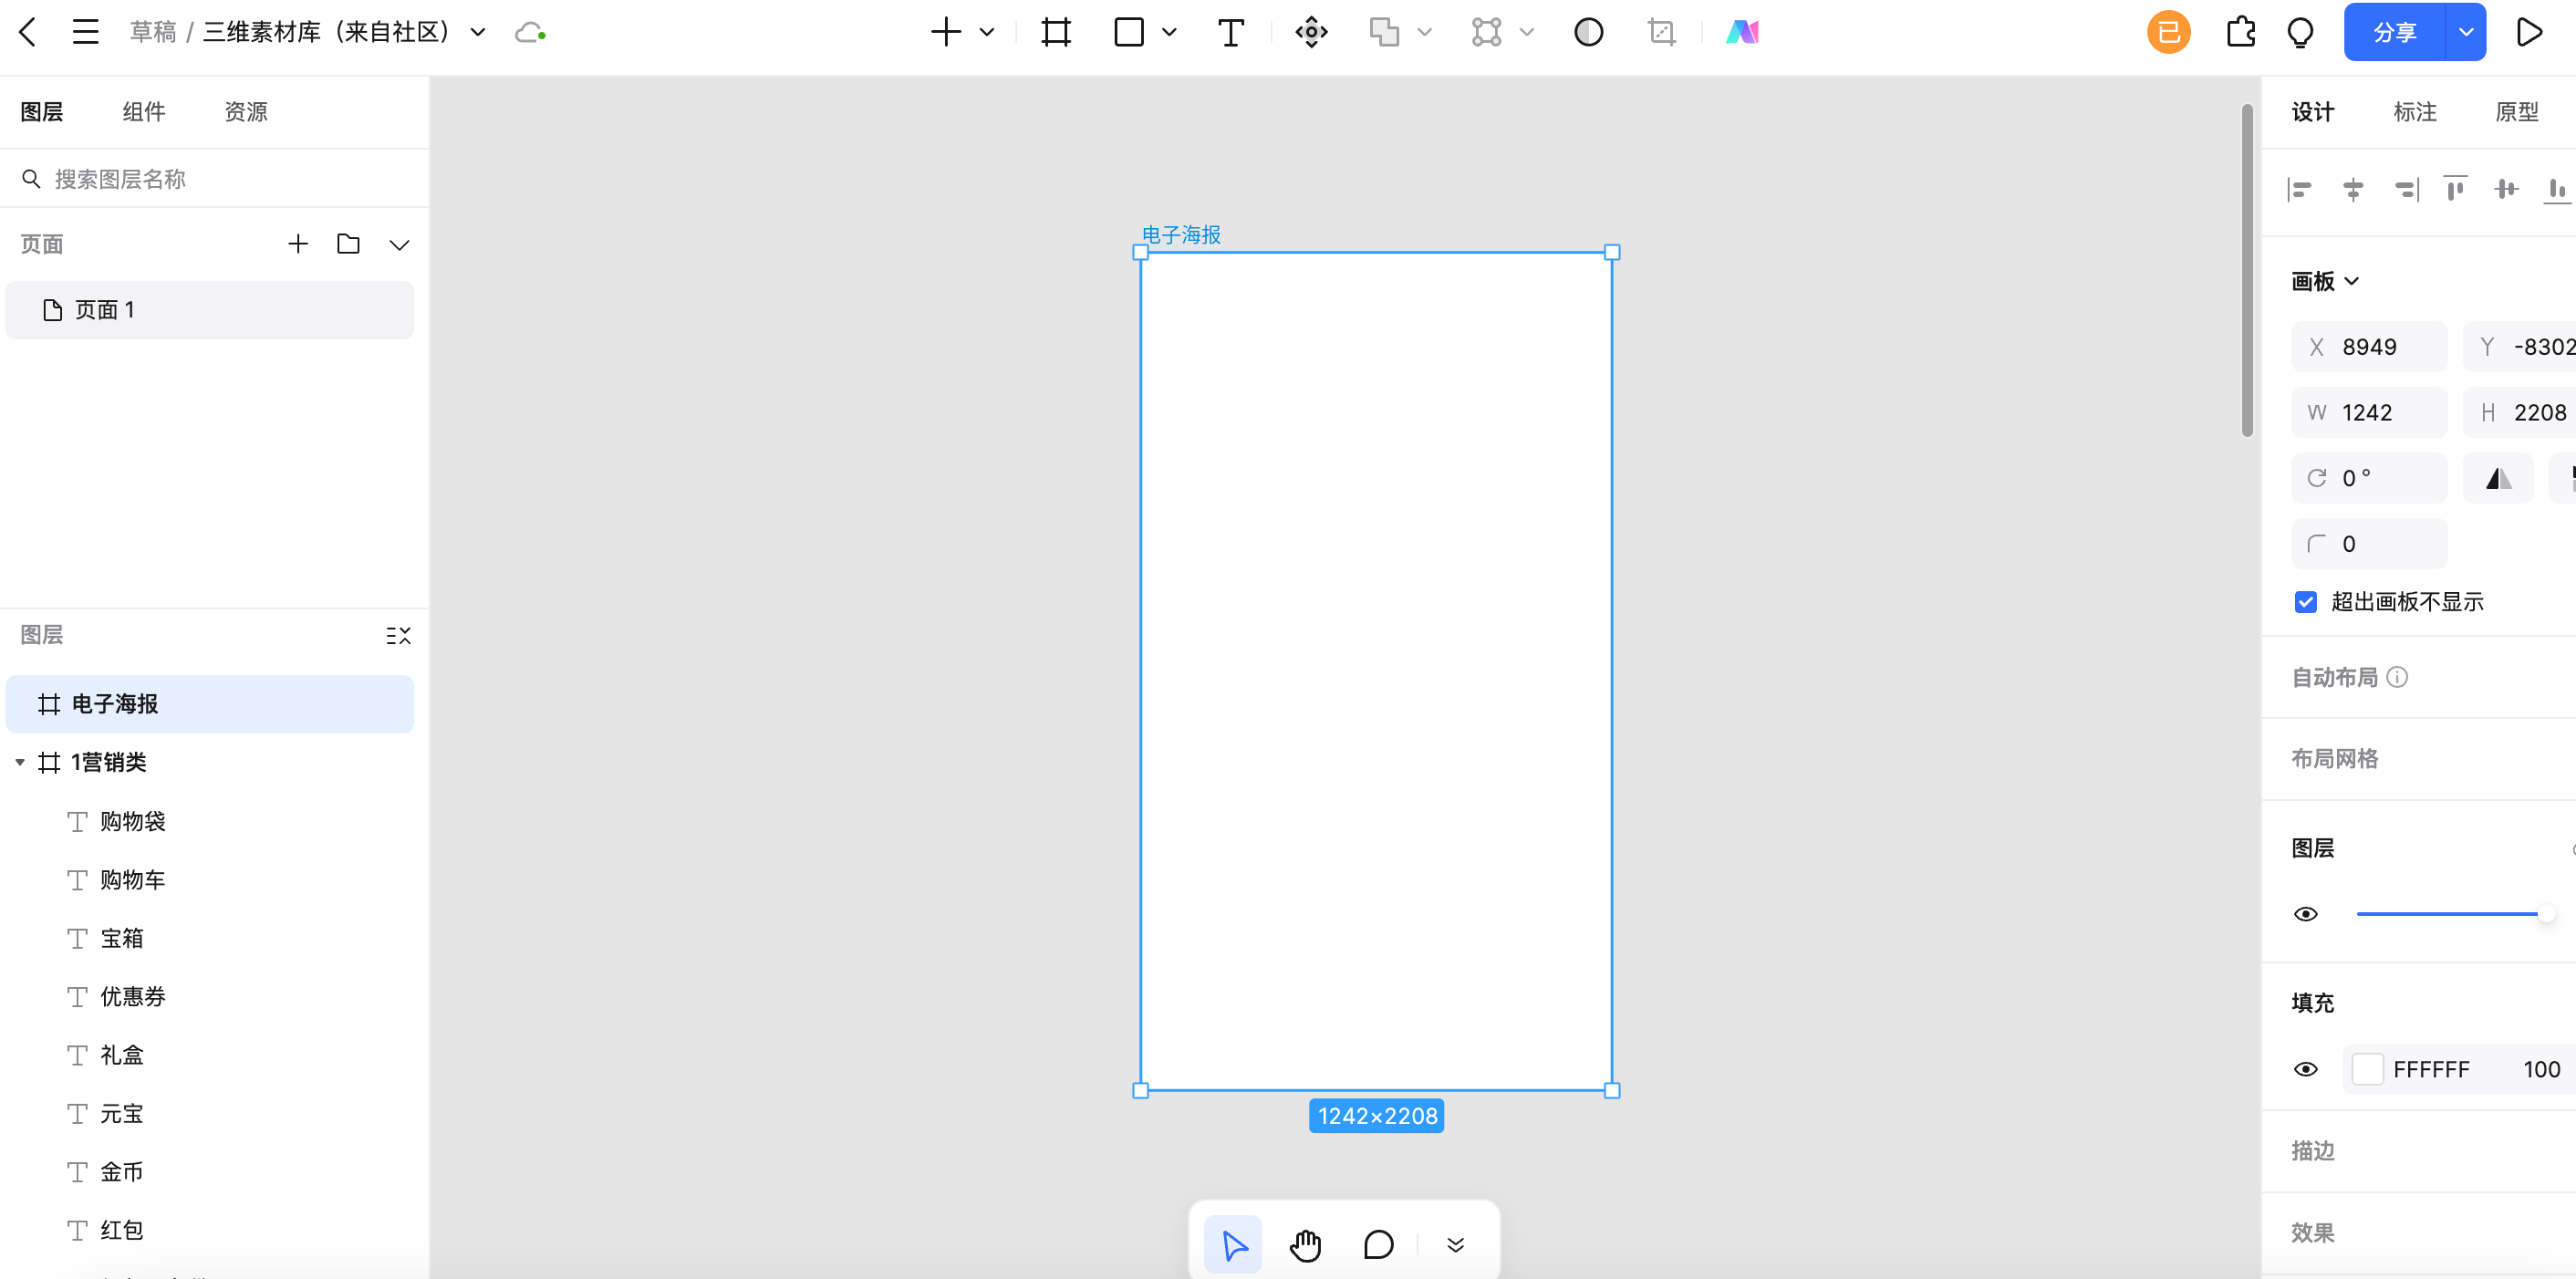The width and height of the screenshot is (2576, 1279).
Task: Select the rectangle shape tool
Action: [x=1129, y=32]
